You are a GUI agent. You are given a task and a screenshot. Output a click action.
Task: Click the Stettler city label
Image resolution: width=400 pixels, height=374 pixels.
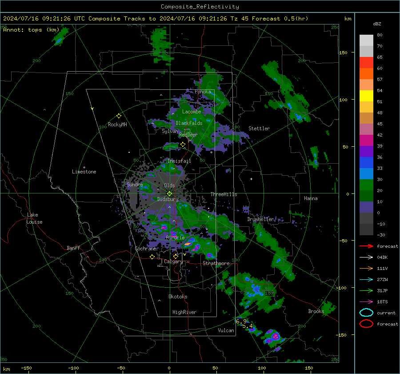click(259, 129)
